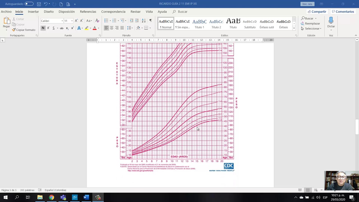Align text to the right
The image size is (359, 202).
tap(117, 28)
